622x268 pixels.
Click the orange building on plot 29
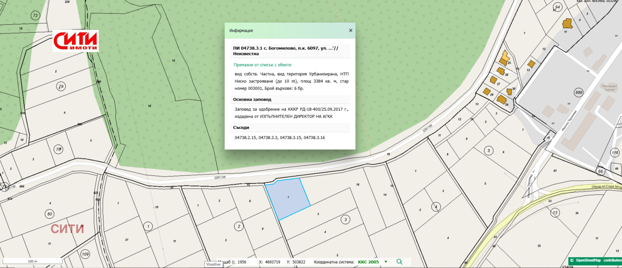[x=501, y=100]
